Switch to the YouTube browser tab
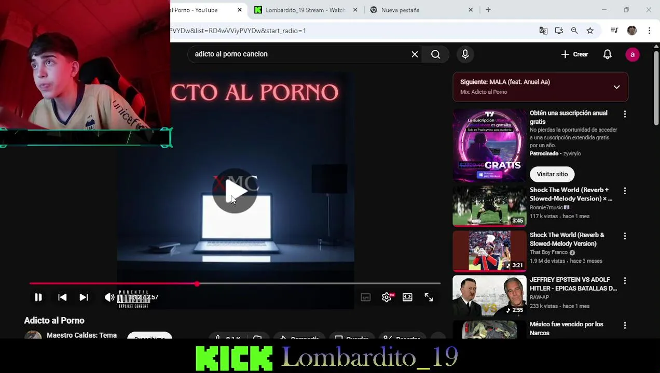Image resolution: width=660 pixels, height=373 pixels. (x=201, y=10)
